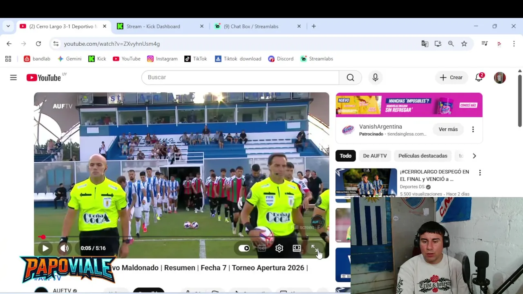The width and height of the screenshot is (523, 294).
Task: Open the YouTube bookmark
Action: [x=127, y=59]
